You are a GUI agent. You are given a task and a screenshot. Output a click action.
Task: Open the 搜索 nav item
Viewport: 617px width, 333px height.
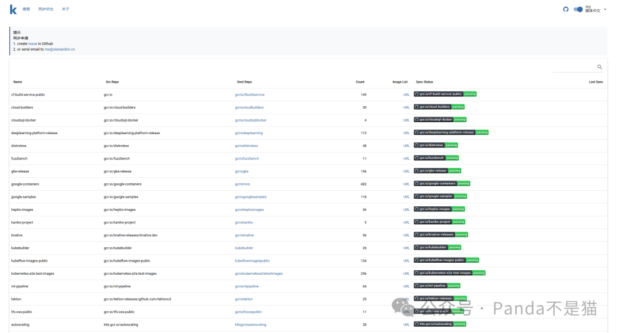[x=26, y=9]
